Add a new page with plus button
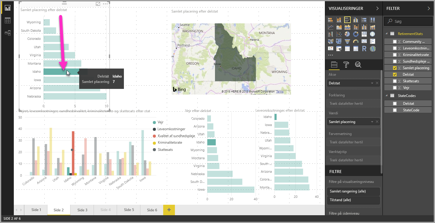The height and width of the screenshot is (223, 435). (169, 210)
